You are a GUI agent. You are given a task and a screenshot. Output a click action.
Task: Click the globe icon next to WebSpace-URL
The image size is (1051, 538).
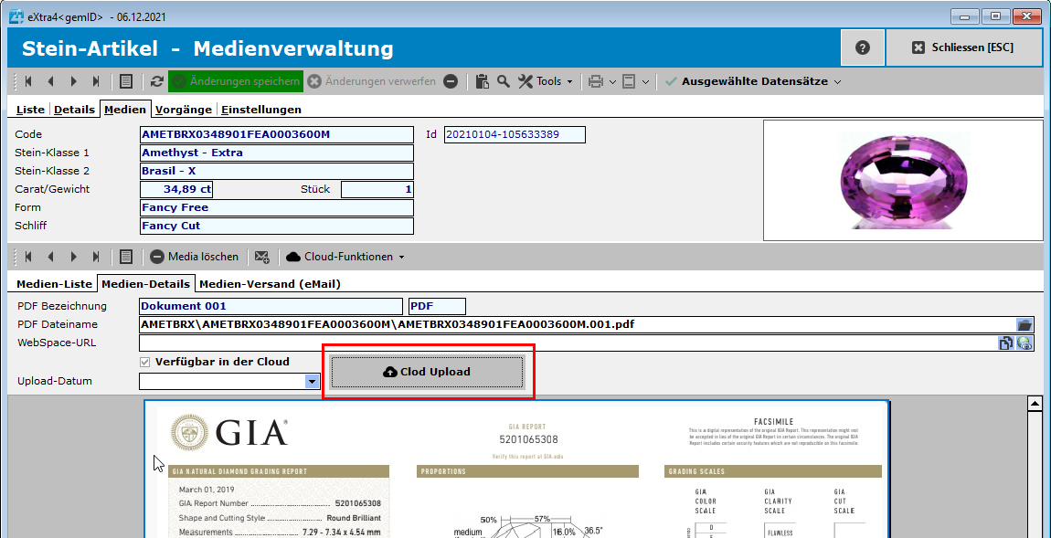click(1024, 343)
